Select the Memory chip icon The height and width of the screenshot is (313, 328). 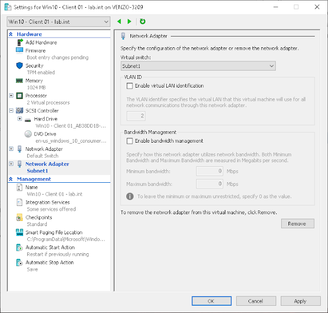(x=20, y=80)
